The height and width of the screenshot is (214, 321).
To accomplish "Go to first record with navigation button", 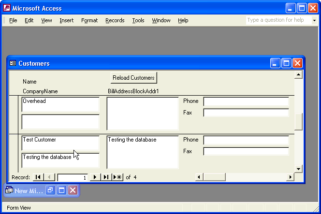I will tap(38, 177).
